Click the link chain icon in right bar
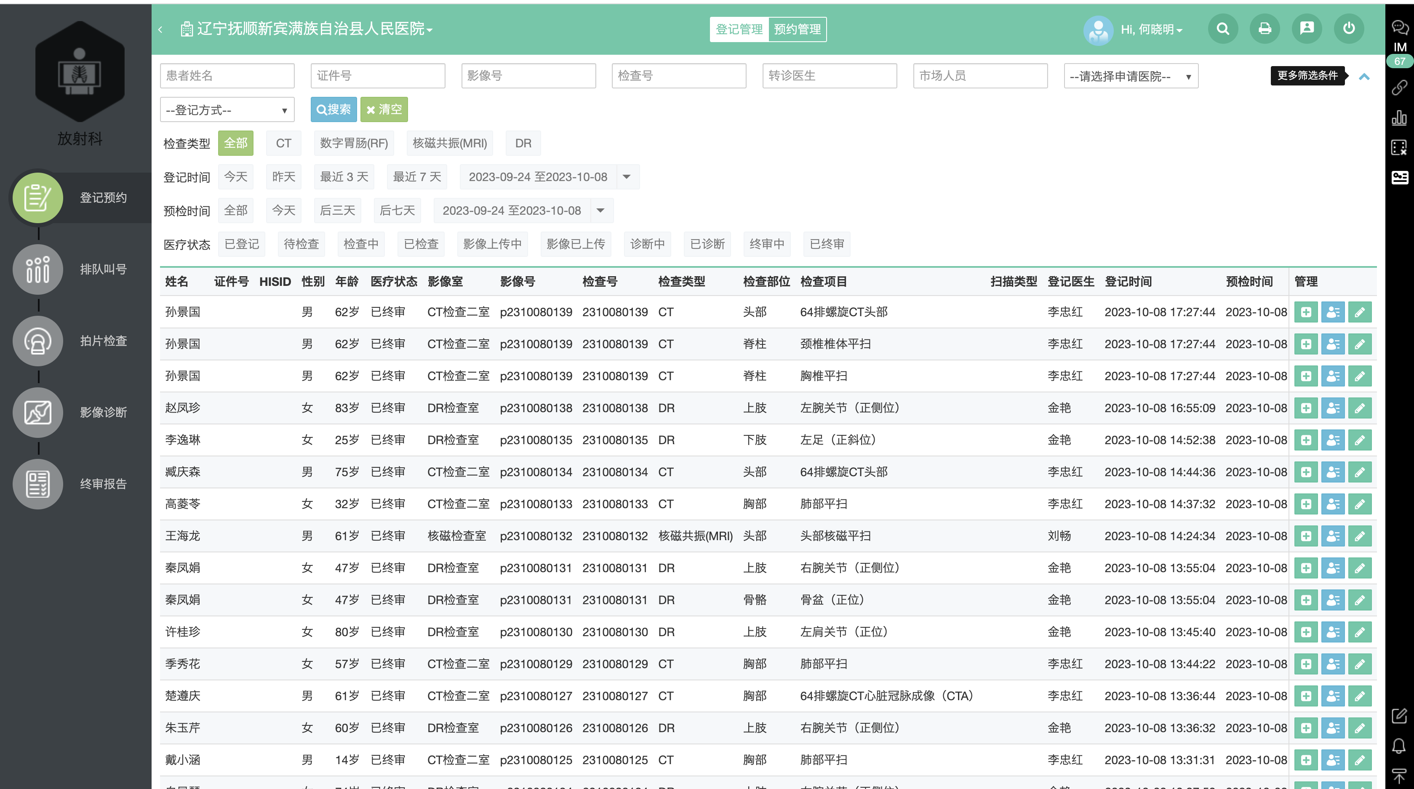The height and width of the screenshot is (789, 1414). (x=1399, y=87)
